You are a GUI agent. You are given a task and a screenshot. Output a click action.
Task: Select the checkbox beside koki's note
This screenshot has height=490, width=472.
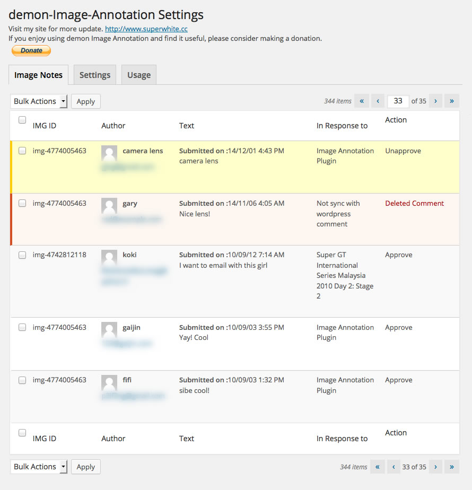coord(22,255)
